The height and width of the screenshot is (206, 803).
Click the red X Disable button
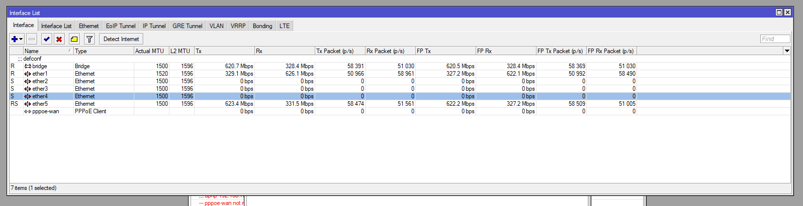pos(59,39)
